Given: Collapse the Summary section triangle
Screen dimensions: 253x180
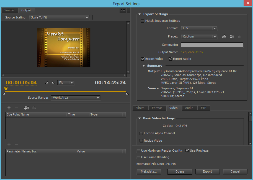Looking at the screenshot, I should coord(144,66).
